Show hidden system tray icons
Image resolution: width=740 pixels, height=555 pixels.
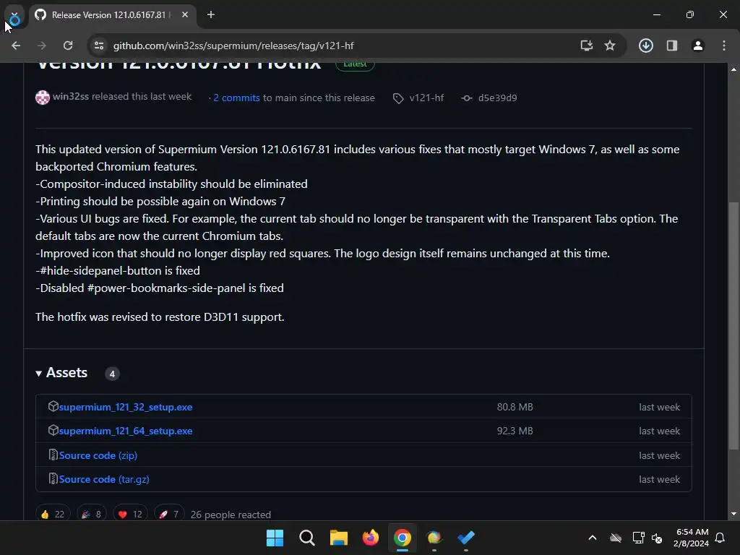tap(593, 538)
